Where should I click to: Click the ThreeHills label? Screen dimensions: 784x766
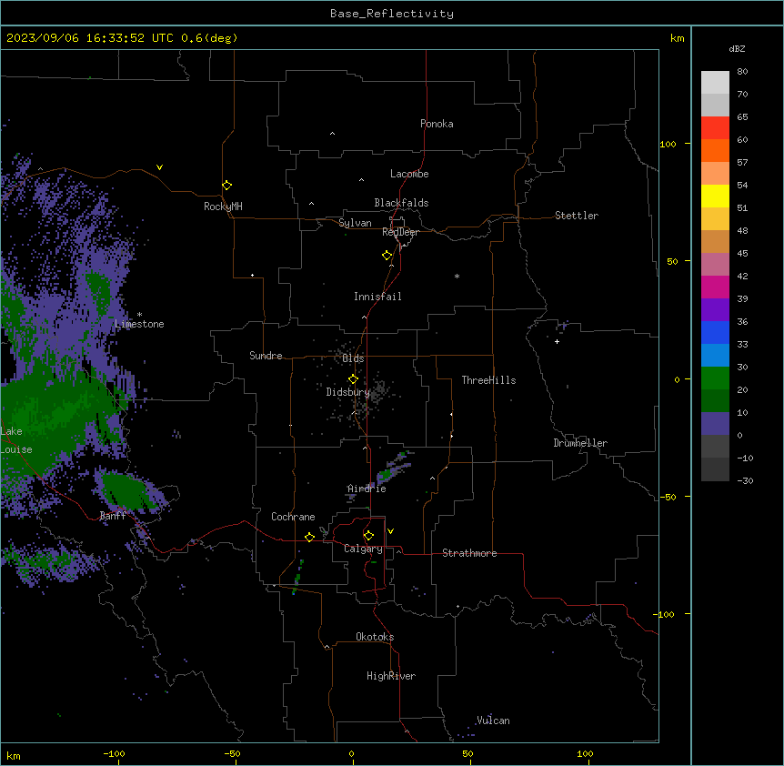(x=488, y=380)
